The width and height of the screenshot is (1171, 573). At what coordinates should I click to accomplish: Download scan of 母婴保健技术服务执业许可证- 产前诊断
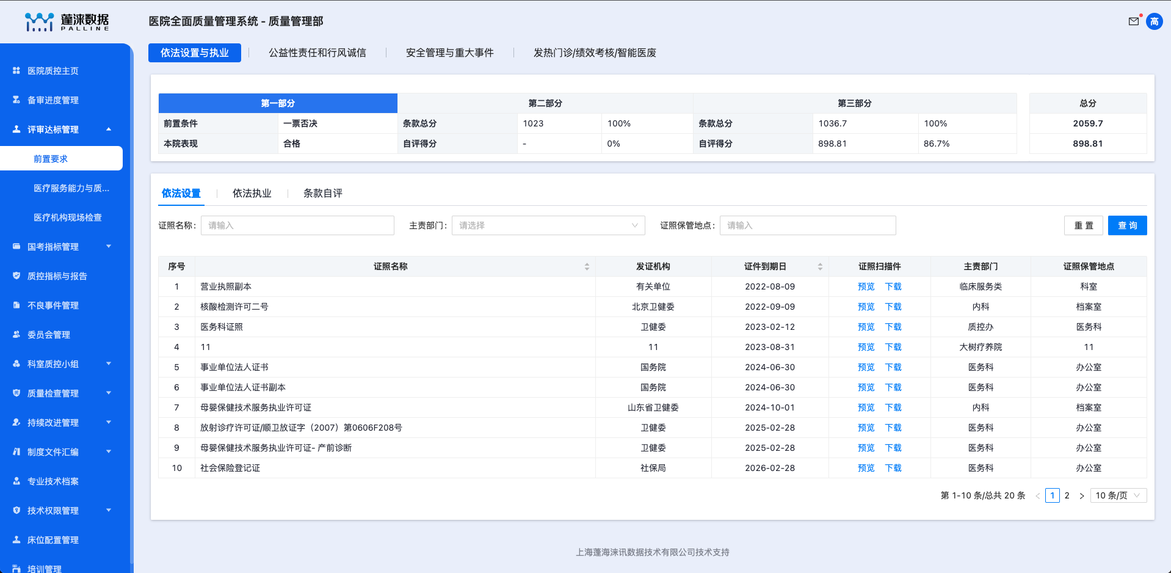pos(893,448)
